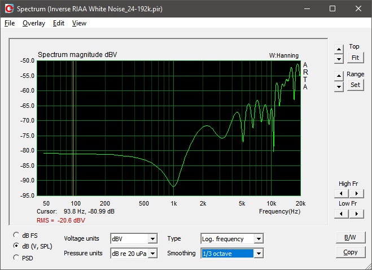Close the Spectrum window
The height and width of the screenshot is (270, 372).
[x=358, y=9]
